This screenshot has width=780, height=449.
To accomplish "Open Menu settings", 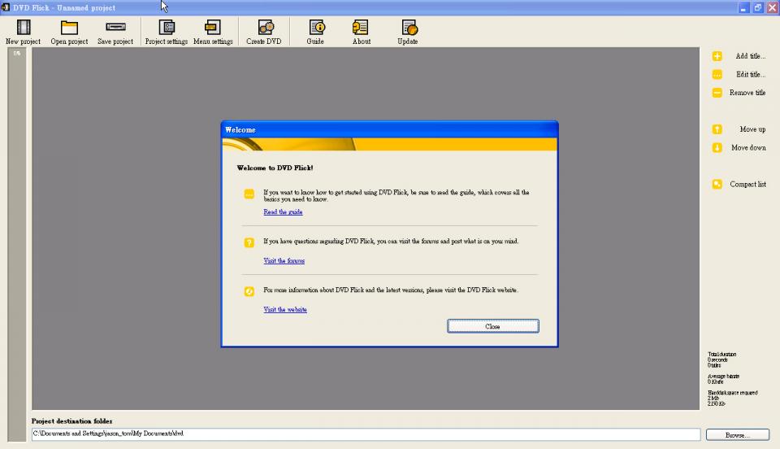I will click(213, 32).
